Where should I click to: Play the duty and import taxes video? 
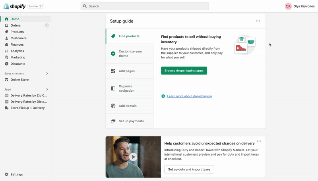coord(133,157)
